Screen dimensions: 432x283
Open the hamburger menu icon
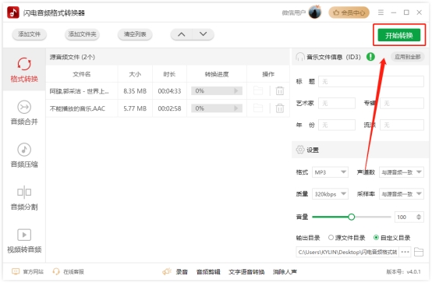pyautogui.click(x=381, y=12)
